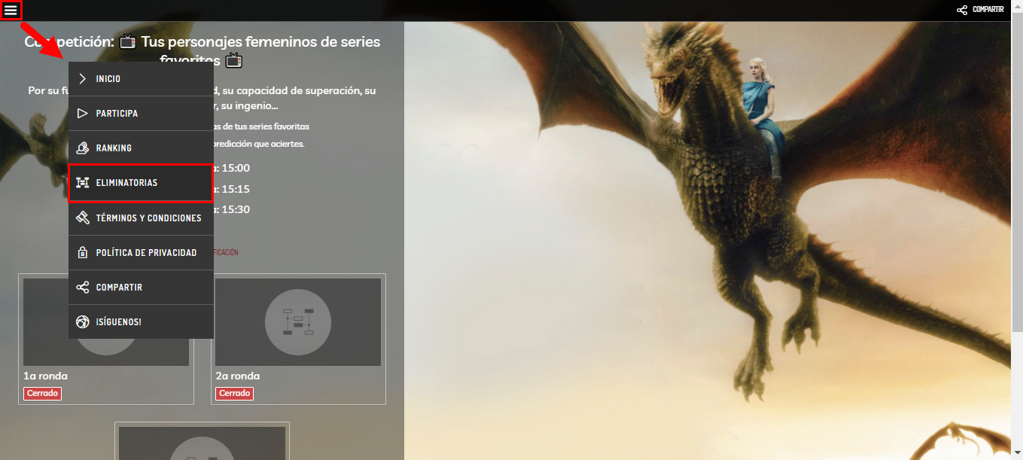Click the "1a ronda" card title

coord(46,376)
